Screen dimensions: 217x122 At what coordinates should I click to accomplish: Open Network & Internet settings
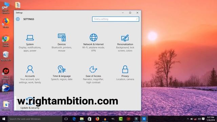[x=94, y=42]
